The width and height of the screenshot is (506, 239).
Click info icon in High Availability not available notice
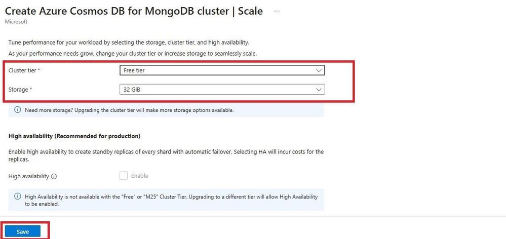coord(18,196)
